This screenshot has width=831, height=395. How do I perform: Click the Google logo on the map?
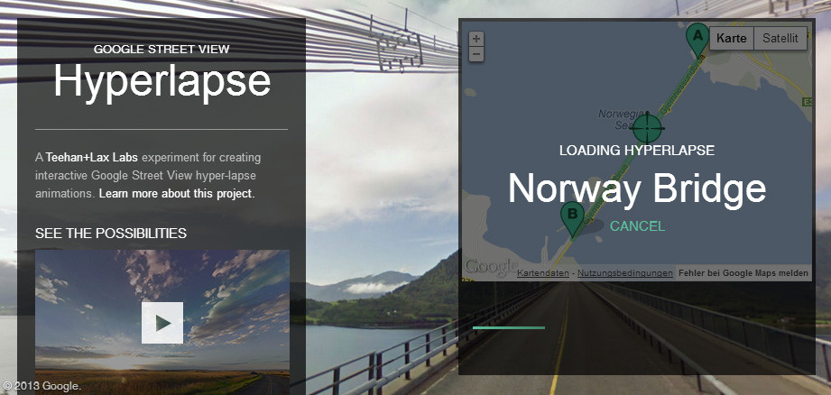[x=490, y=268]
